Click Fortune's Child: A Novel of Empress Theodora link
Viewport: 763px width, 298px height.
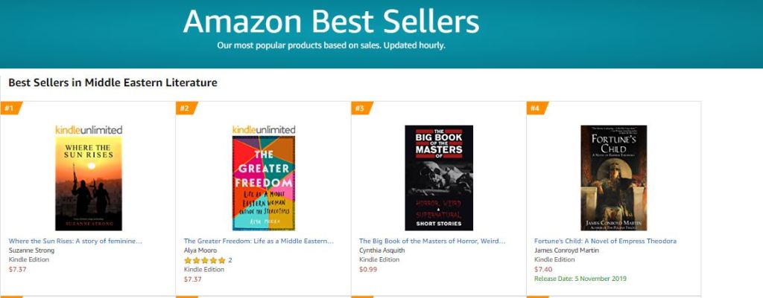click(x=605, y=241)
